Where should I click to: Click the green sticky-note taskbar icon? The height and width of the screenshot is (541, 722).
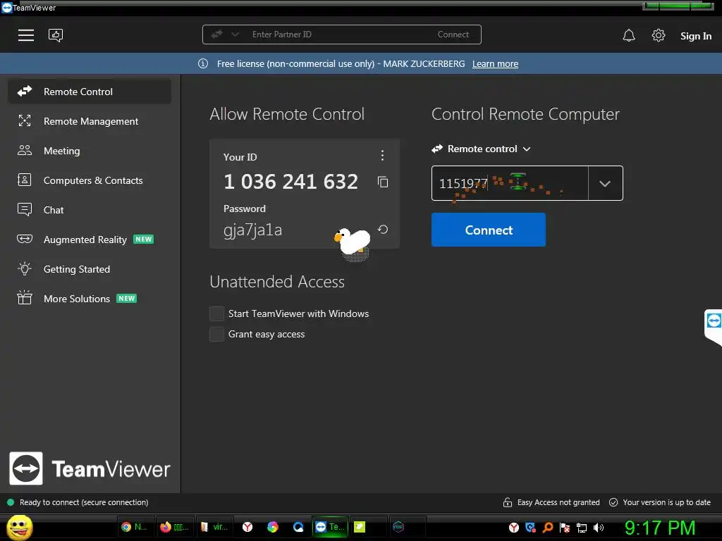360,527
